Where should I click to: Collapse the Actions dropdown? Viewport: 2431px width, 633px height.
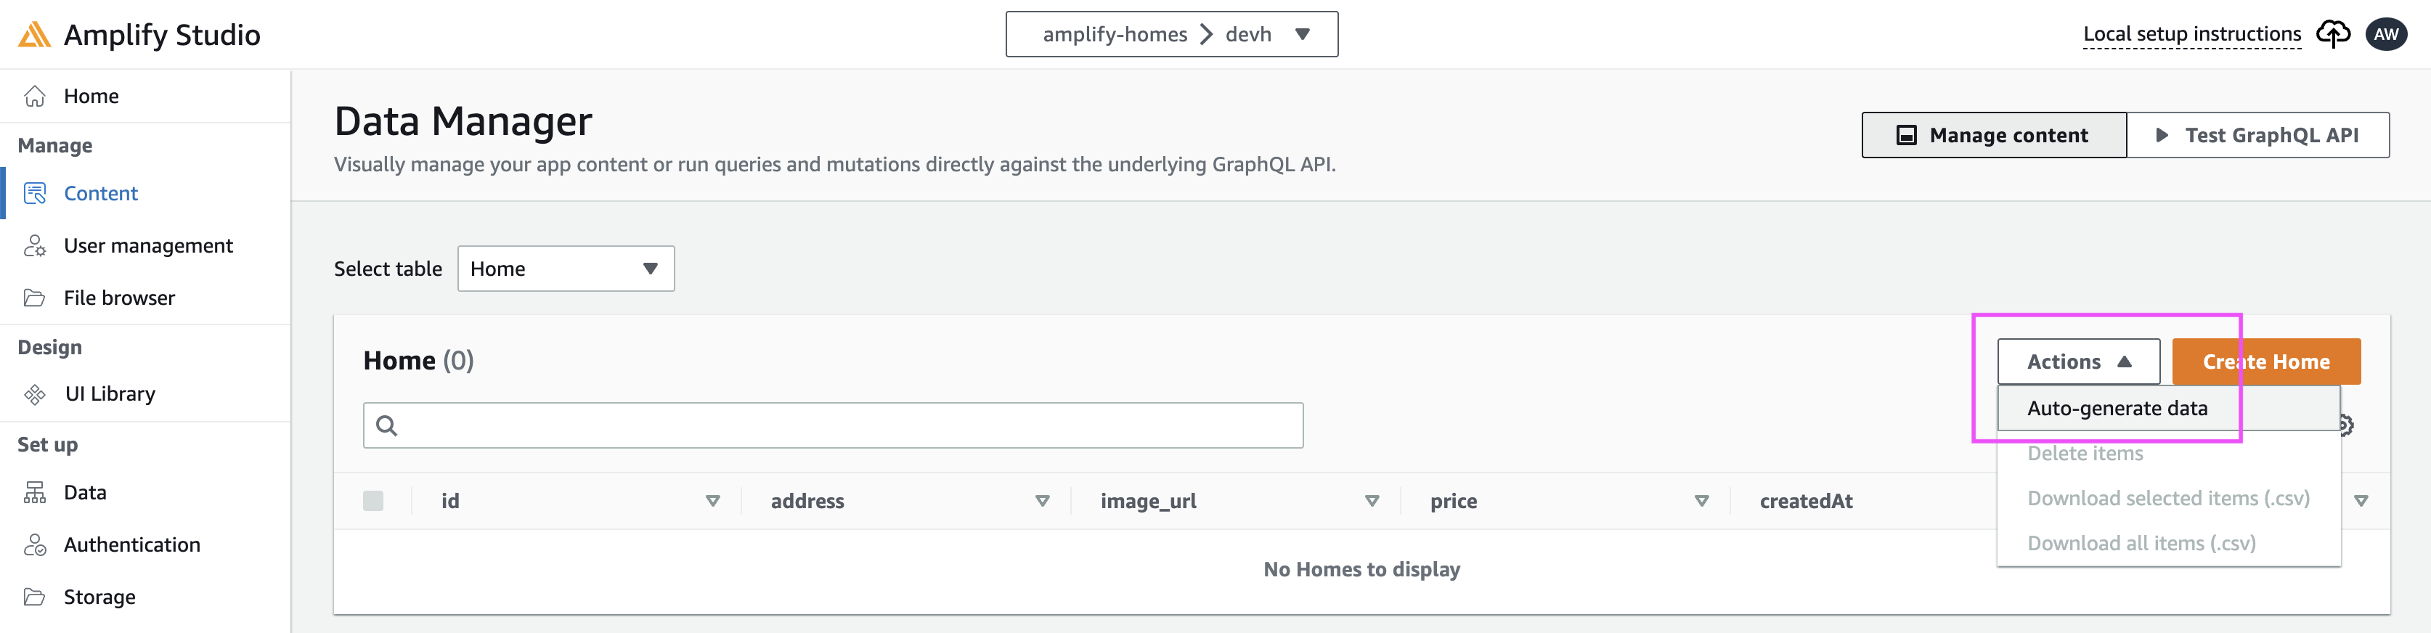2077,362
